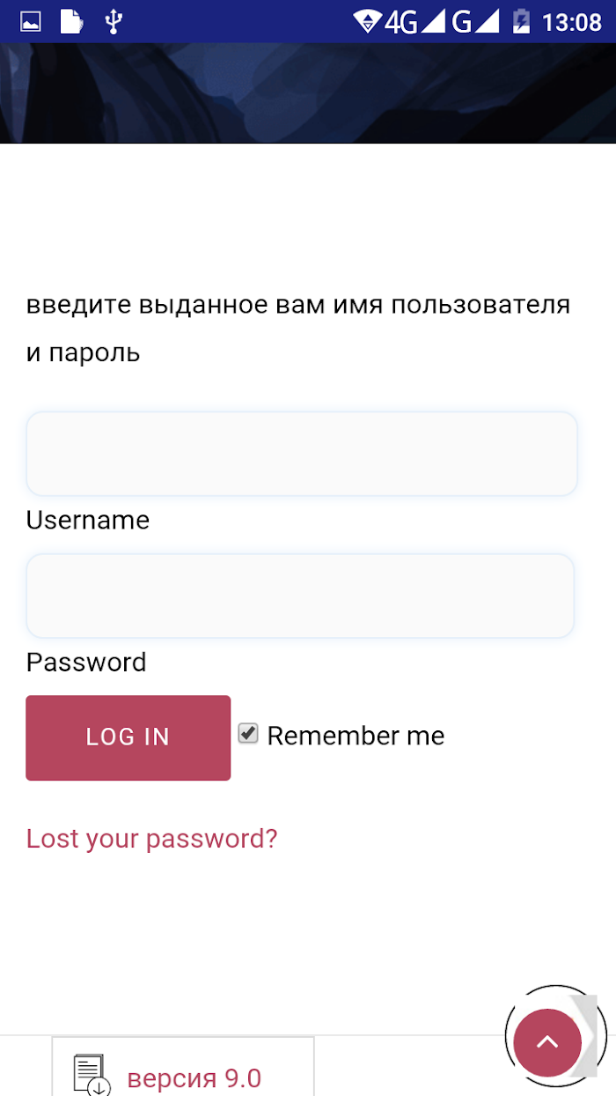
Task: Tap the USB connection icon in status bar
Action: pyautogui.click(x=113, y=21)
